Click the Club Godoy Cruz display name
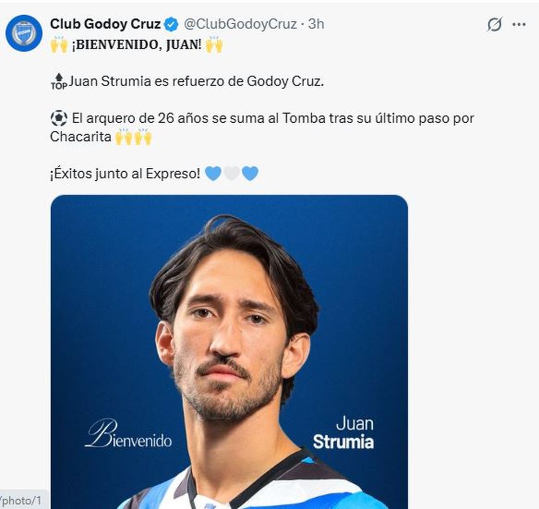Viewport: 539px width, 509px height. click(105, 24)
